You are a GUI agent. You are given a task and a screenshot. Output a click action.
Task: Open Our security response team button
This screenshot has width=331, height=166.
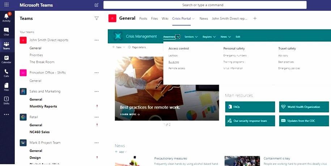point(250,121)
